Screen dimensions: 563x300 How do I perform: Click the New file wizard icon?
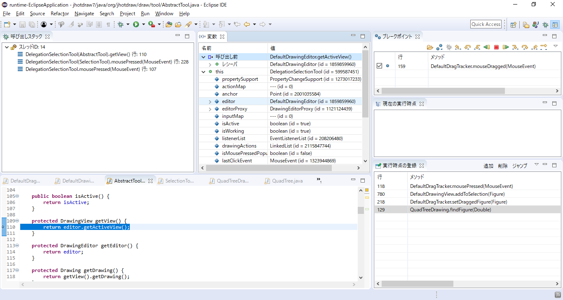[7, 24]
